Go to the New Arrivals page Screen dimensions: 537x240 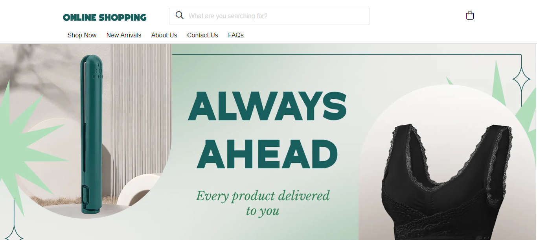click(x=124, y=35)
